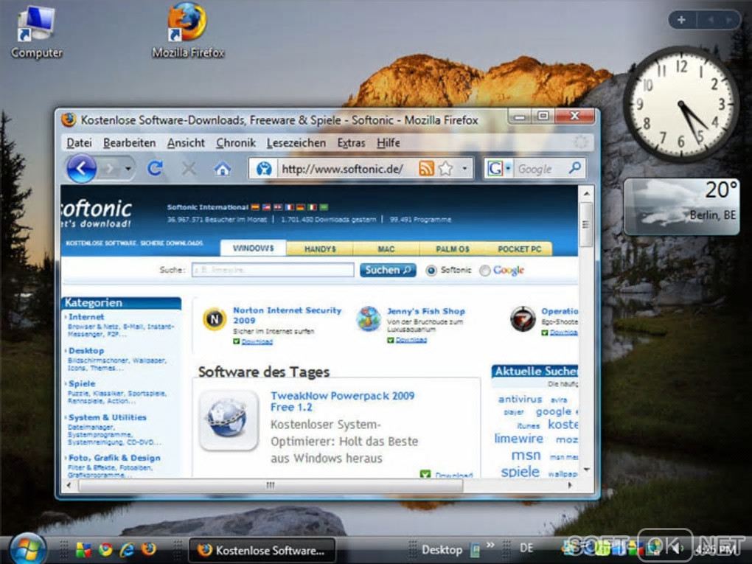Expand the Desktop toolbar chevron on the taskbar
Image resolution: width=752 pixels, height=564 pixels.
click(x=490, y=545)
